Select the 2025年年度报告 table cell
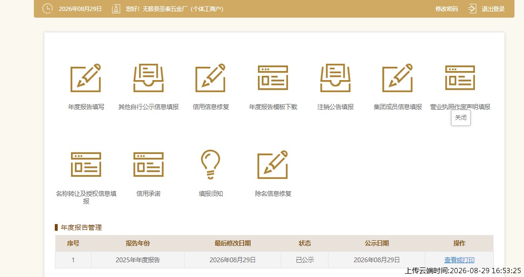Image resolution: width=524 pixels, height=277 pixels. pyautogui.click(x=138, y=260)
